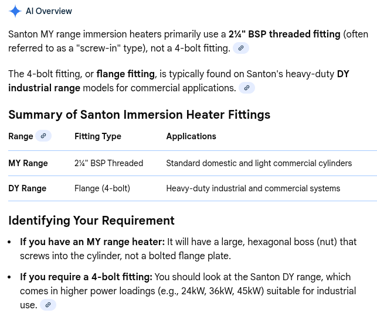
Task: Click the "Summary of Santon Immersion Heater Fittings" heading
Action: (x=139, y=114)
